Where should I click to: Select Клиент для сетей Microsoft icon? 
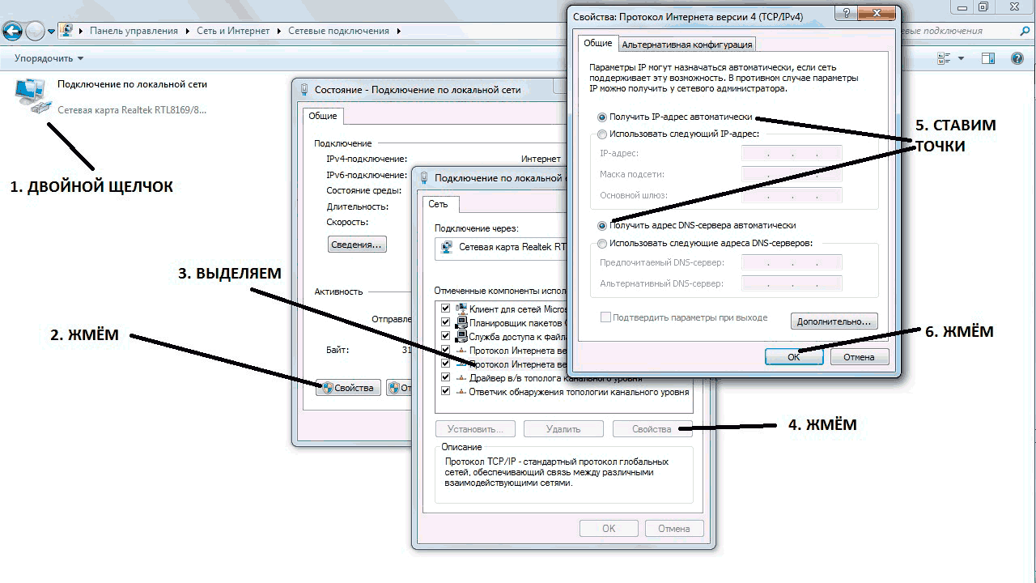[x=461, y=309]
